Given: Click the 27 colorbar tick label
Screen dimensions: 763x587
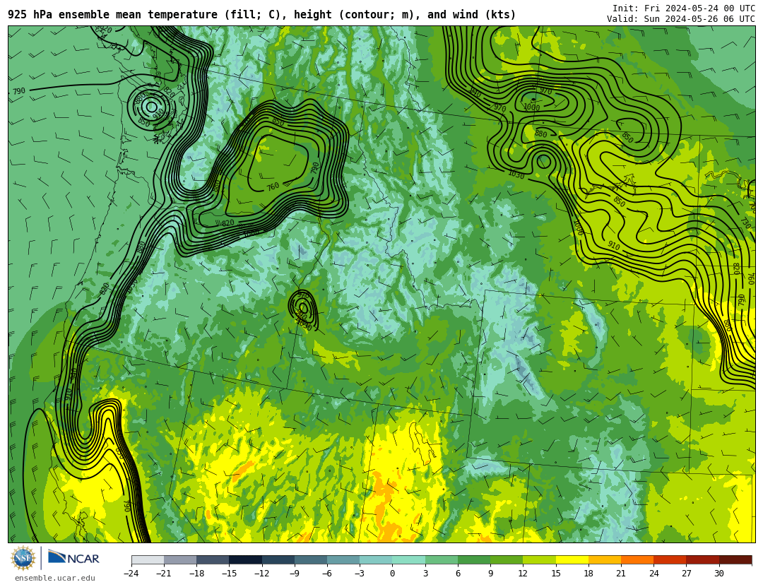Looking at the screenshot, I should [686, 574].
